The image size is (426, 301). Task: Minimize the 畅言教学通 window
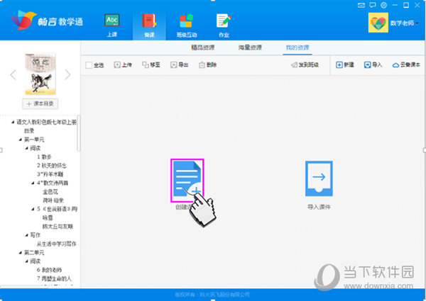click(395, 5)
